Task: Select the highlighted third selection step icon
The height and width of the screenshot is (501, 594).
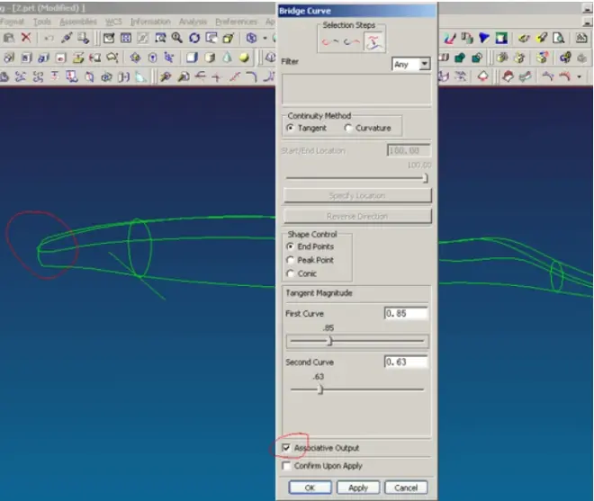Action: click(x=373, y=41)
